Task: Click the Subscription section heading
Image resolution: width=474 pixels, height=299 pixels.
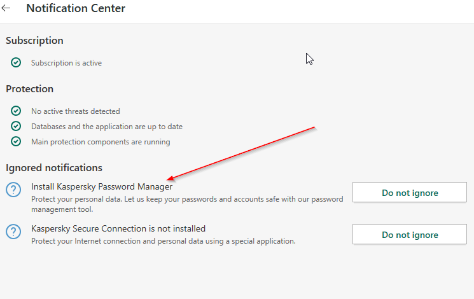Action: pos(34,41)
